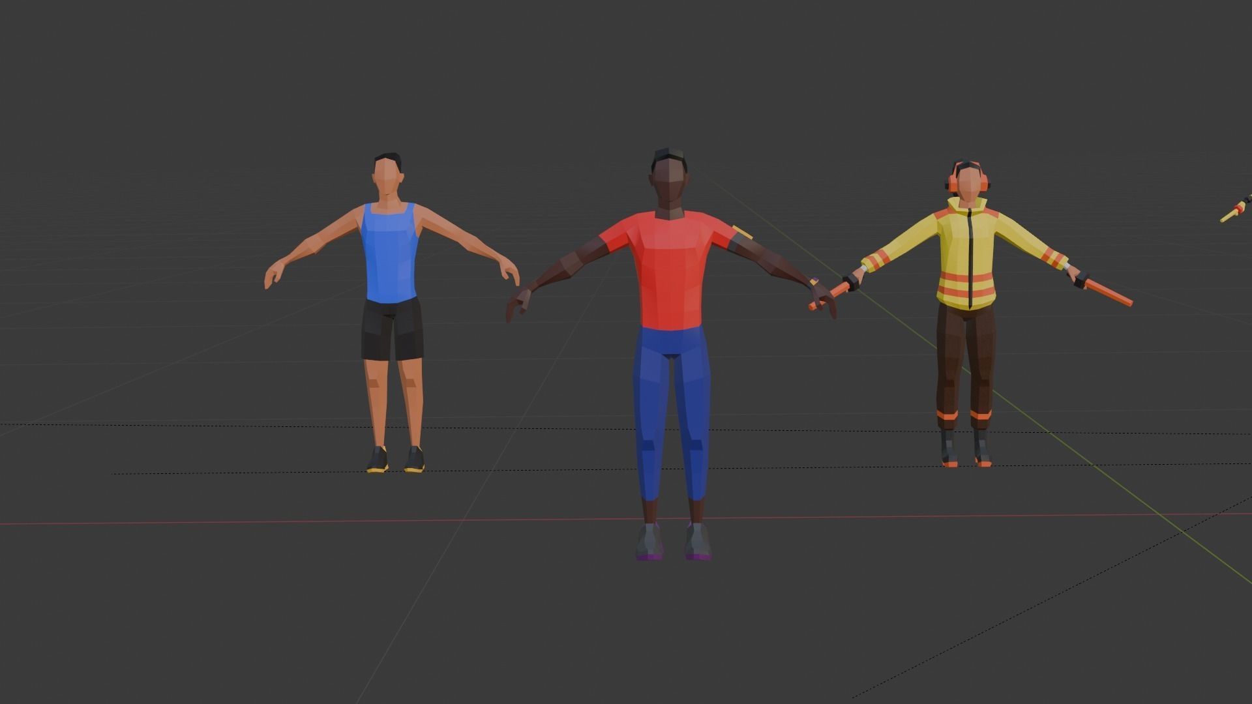
Task: Click the orange headphones on the yellow-jacket character
Action: point(968,176)
